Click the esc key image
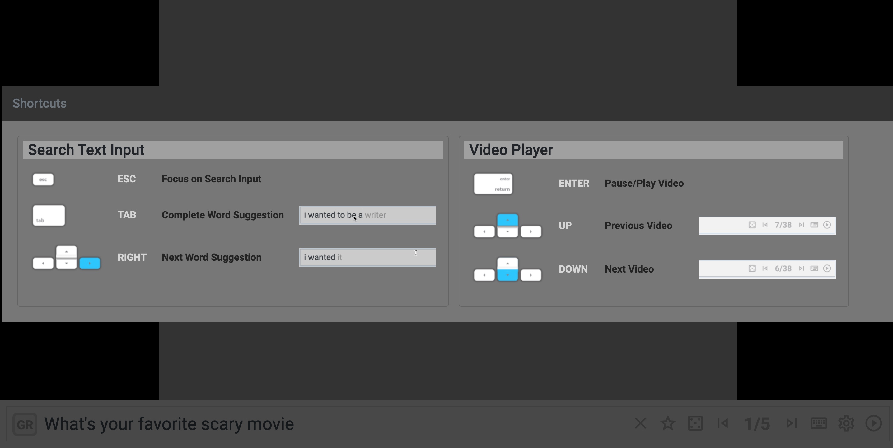 click(43, 180)
